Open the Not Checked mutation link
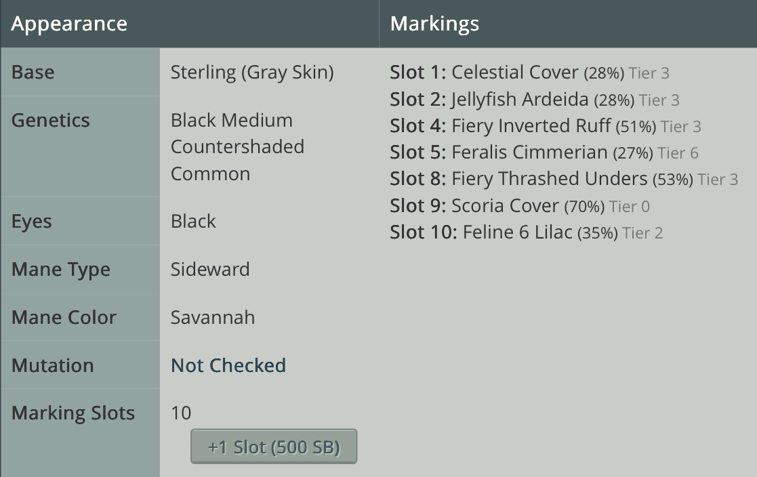 (228, 365)
